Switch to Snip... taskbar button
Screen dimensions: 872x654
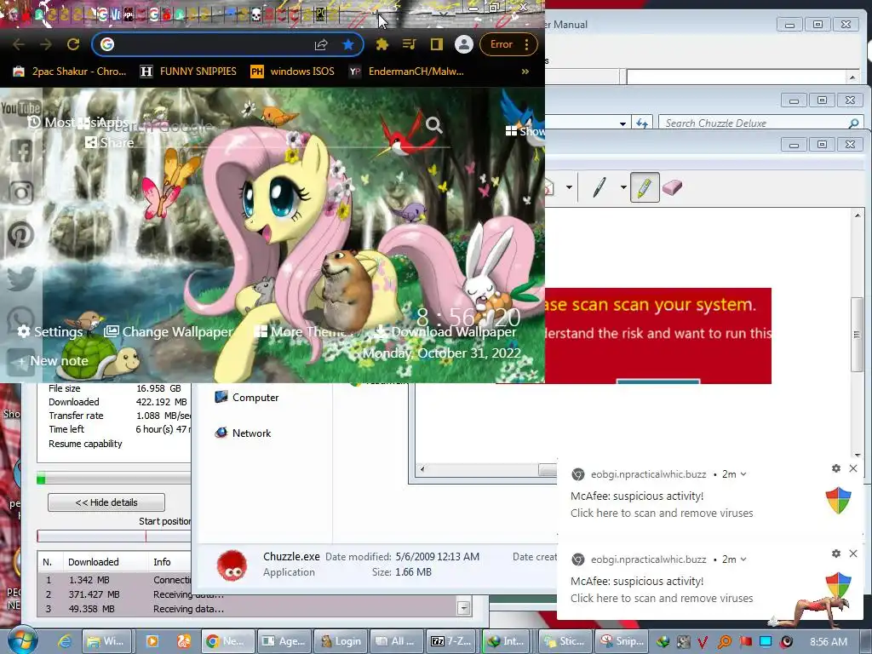[x=622, y=641]
